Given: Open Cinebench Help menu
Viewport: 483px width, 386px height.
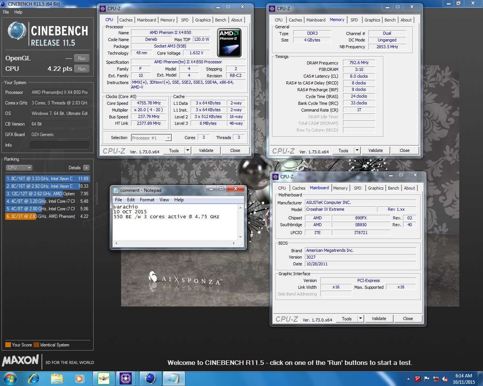Looking at the screenshot, I should [18, 12].
